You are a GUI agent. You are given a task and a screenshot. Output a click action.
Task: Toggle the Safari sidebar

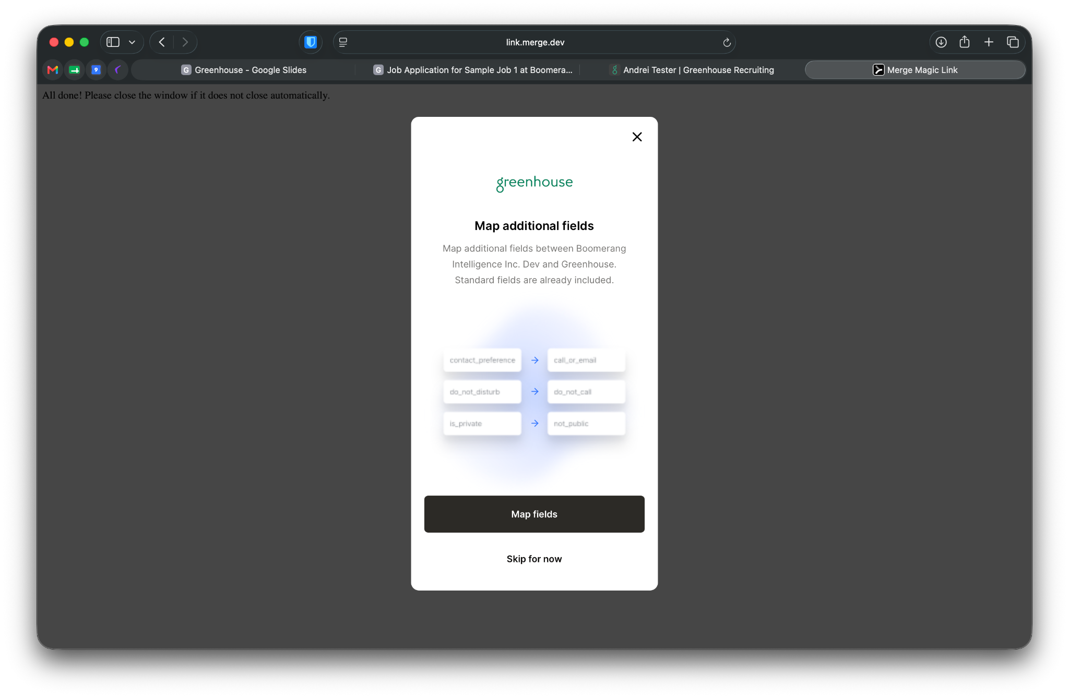(x=113, y=42)
